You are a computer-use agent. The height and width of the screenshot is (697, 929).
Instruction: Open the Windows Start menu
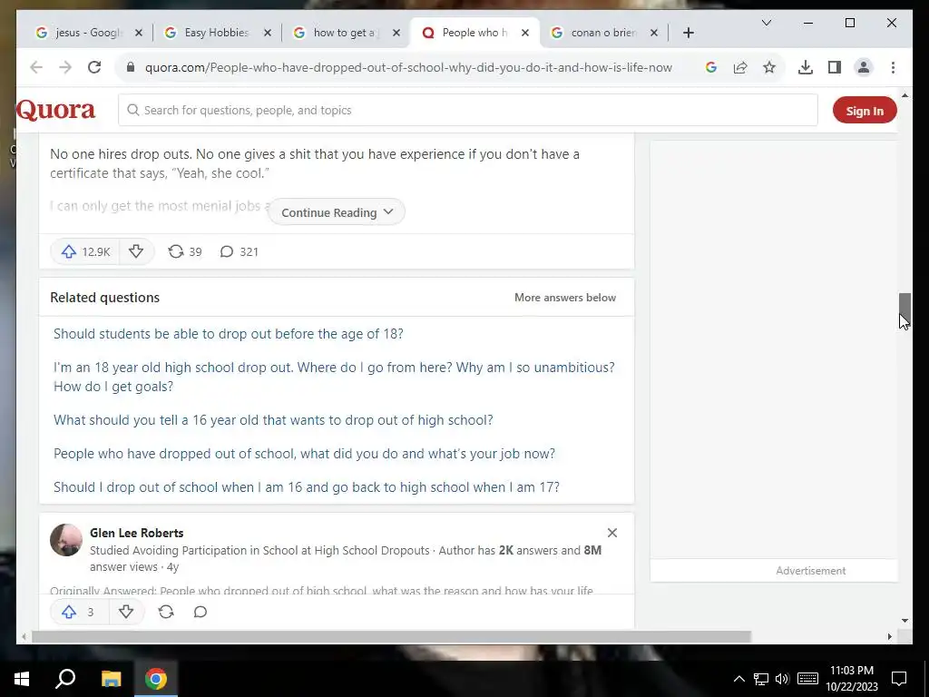point(22,679)
